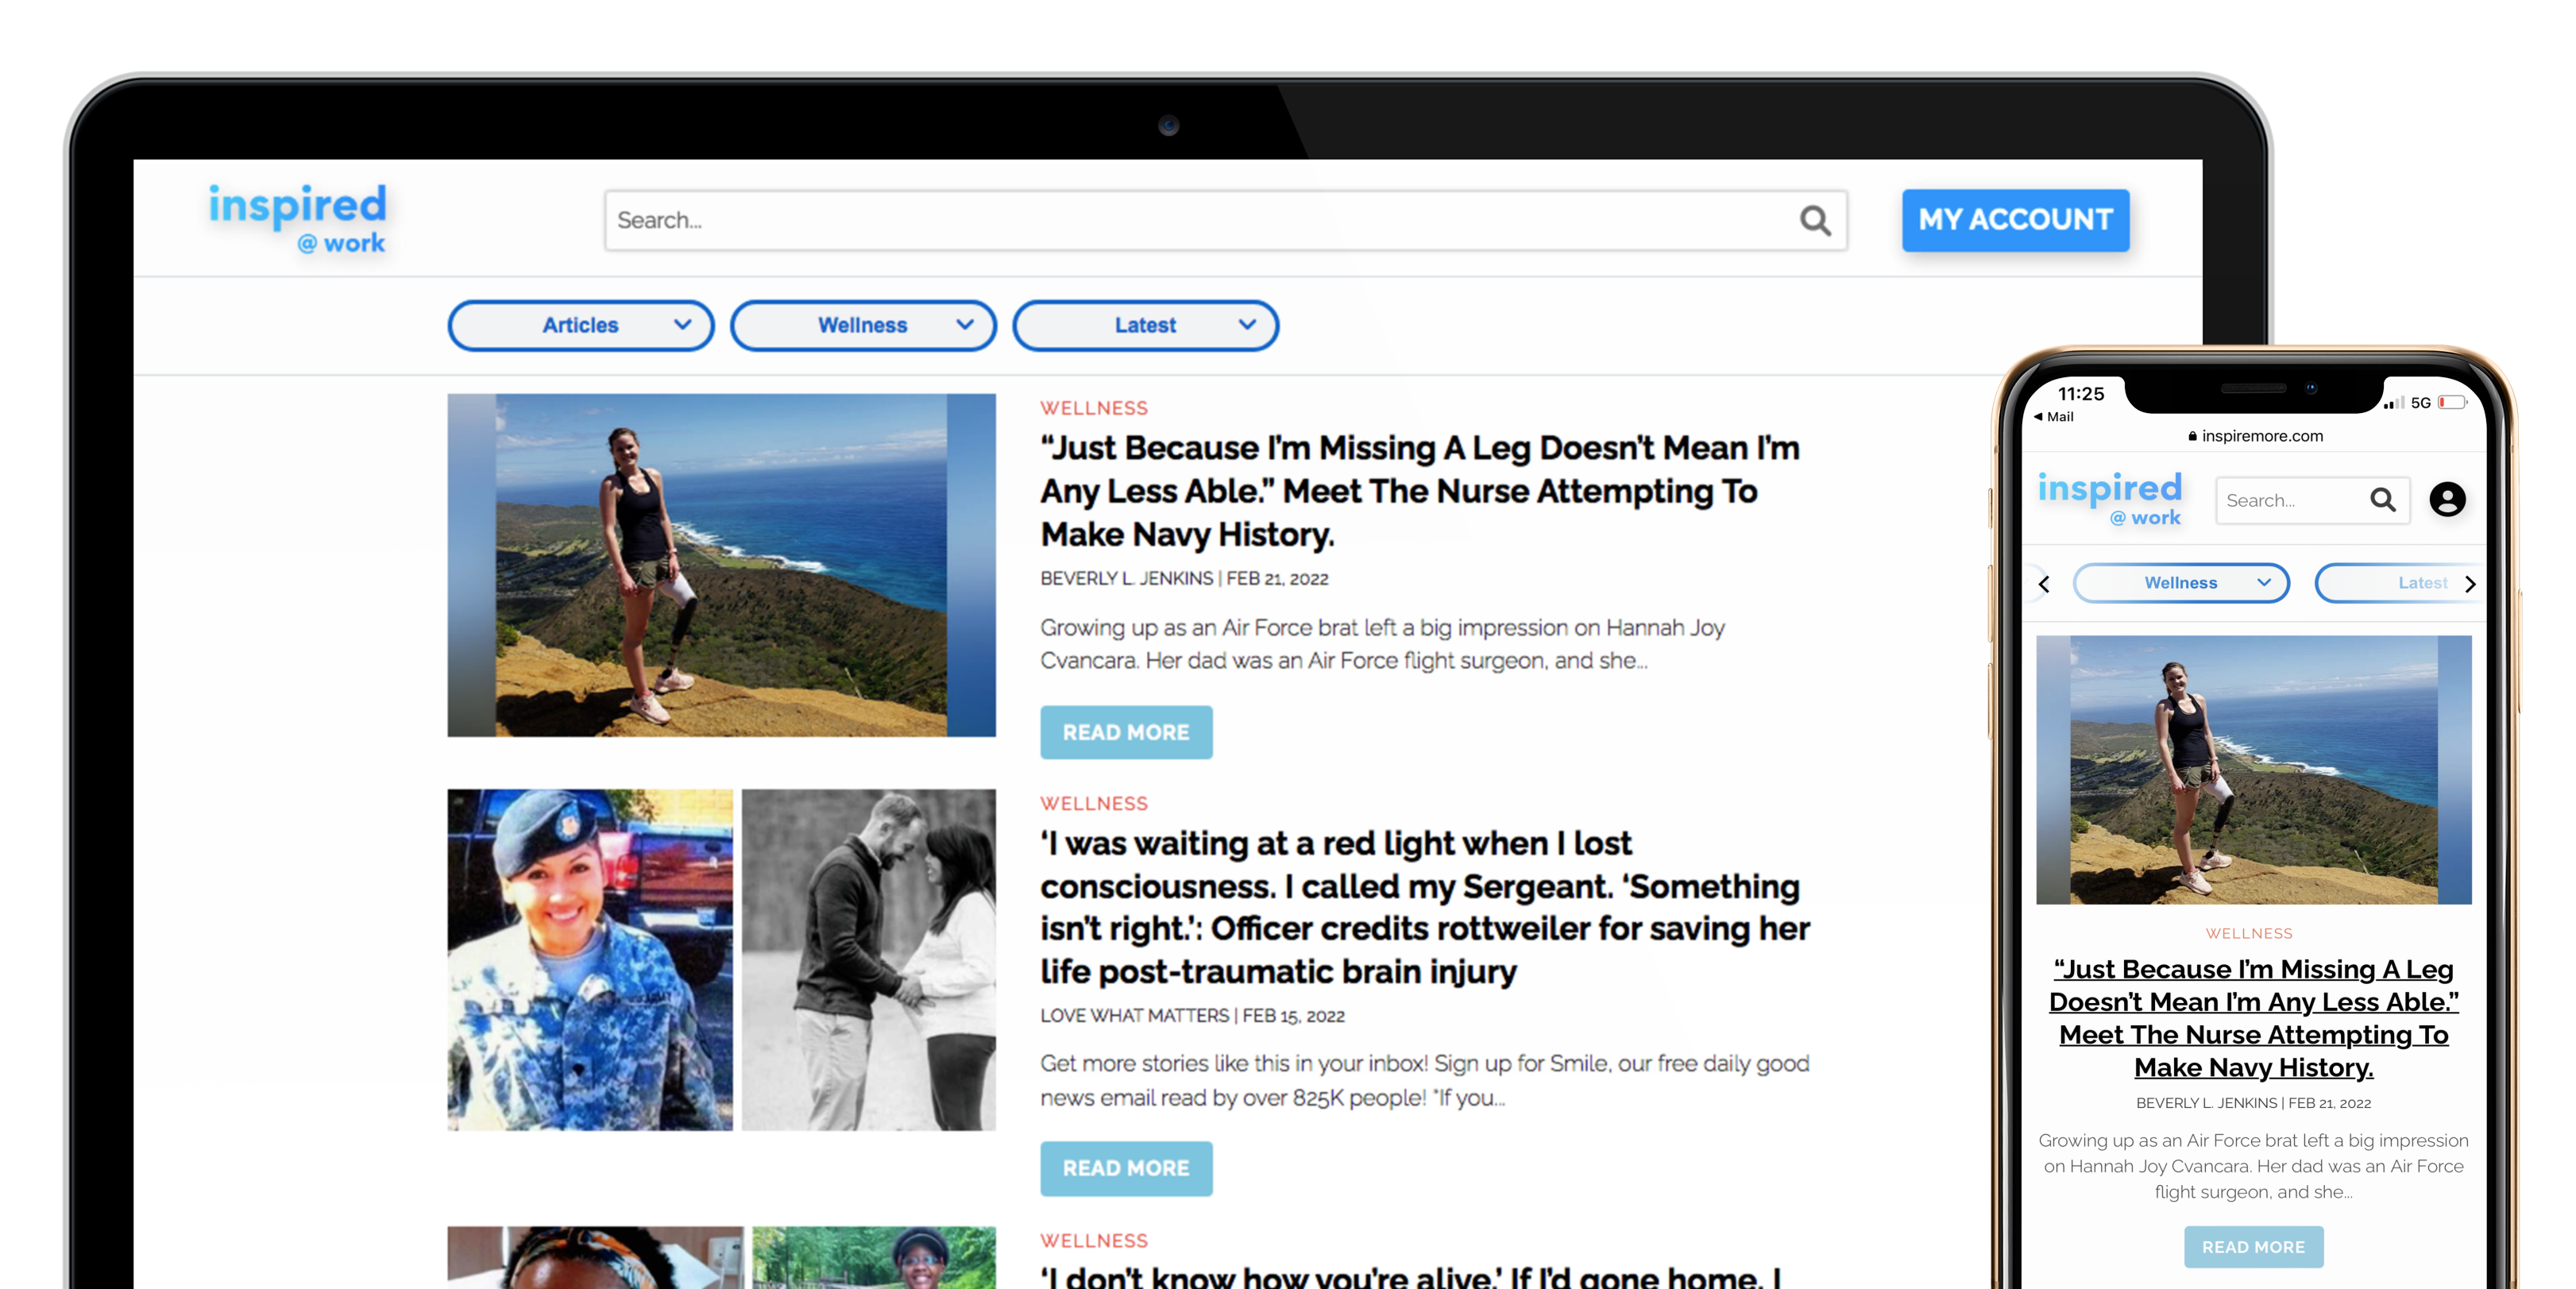Open the Missing A Leg headline on laptop
This screenshot has width=2576, height=1289.
(1419, 490)
